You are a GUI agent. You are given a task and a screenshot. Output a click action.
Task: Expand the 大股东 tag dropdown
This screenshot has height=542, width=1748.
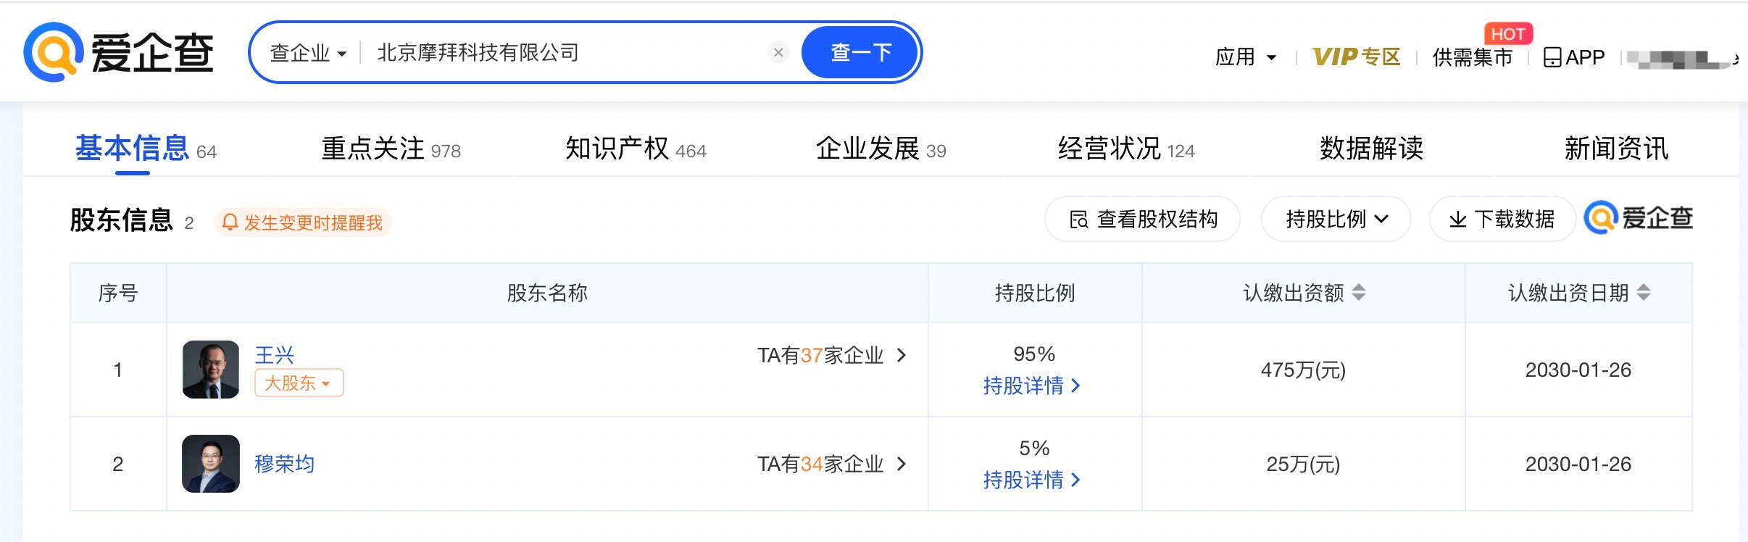click(299, 383)
